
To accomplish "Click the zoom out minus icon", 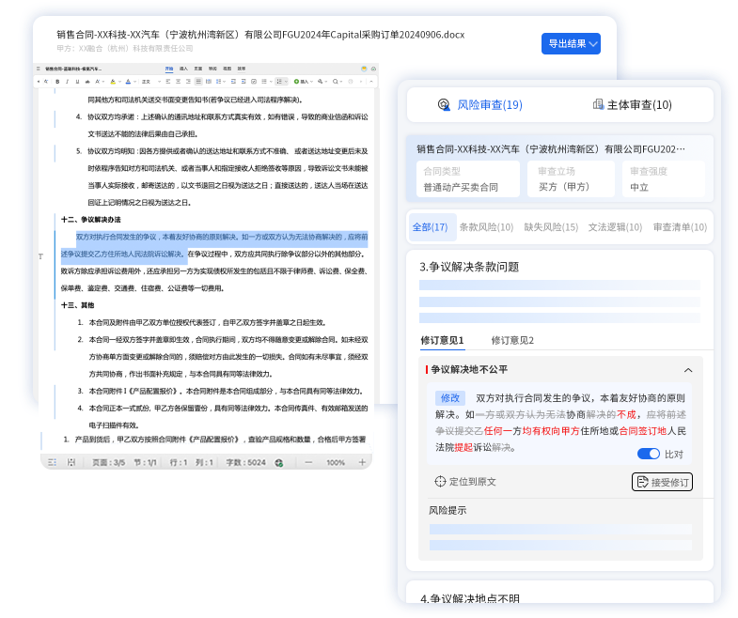I will 307,463.
